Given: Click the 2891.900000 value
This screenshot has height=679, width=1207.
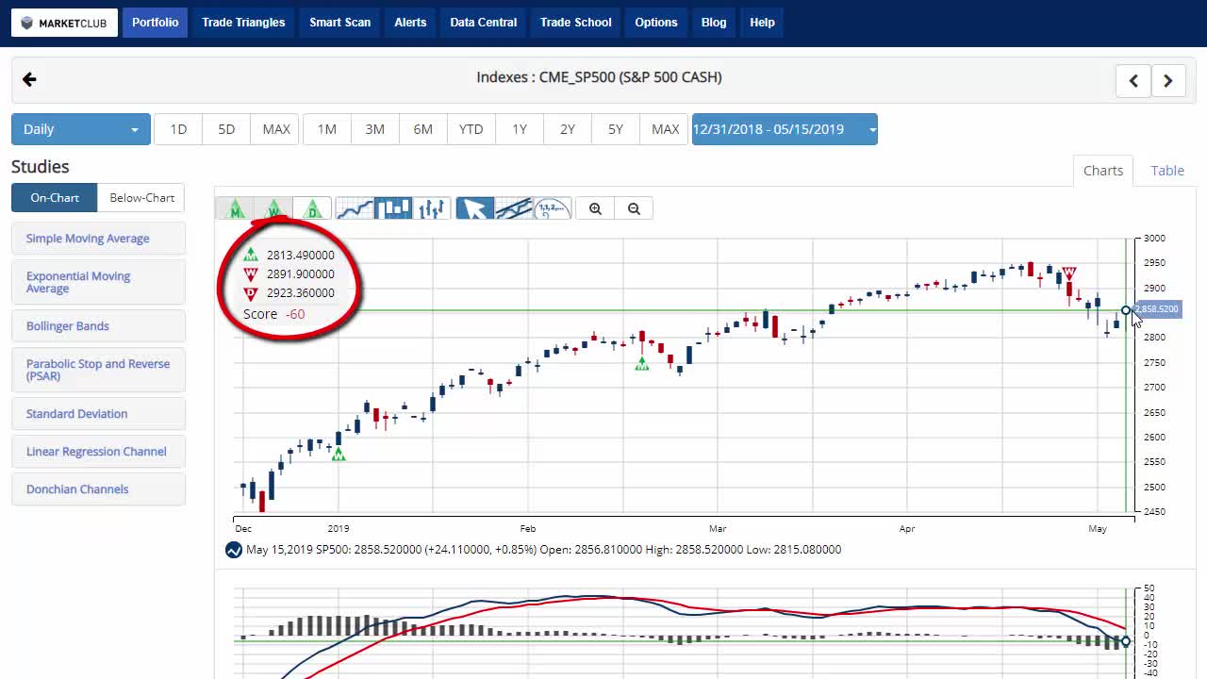Looking at the screenshot, I should tap(301, 274).
